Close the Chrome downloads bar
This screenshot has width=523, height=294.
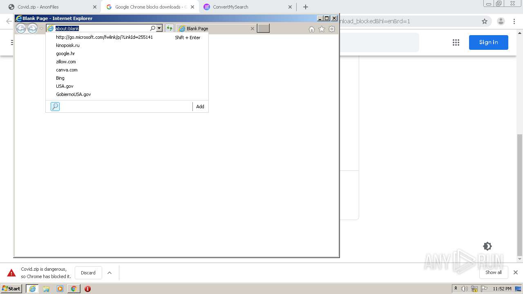(516, 272)
